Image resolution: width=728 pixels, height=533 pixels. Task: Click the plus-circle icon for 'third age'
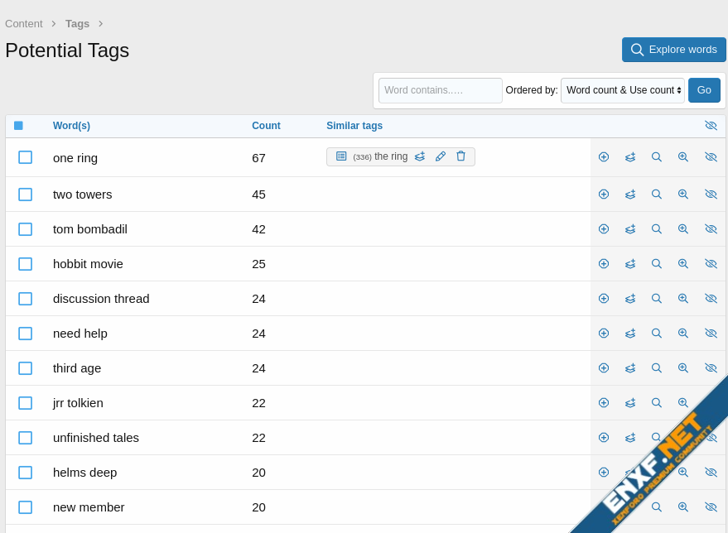pyautogui.click(x=604, y=368)
